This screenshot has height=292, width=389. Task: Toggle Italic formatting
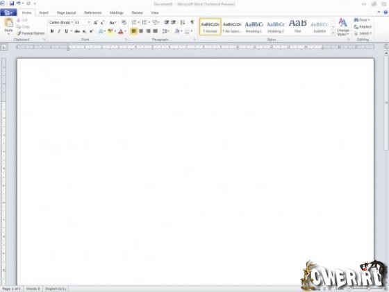[x=59, y=31]
